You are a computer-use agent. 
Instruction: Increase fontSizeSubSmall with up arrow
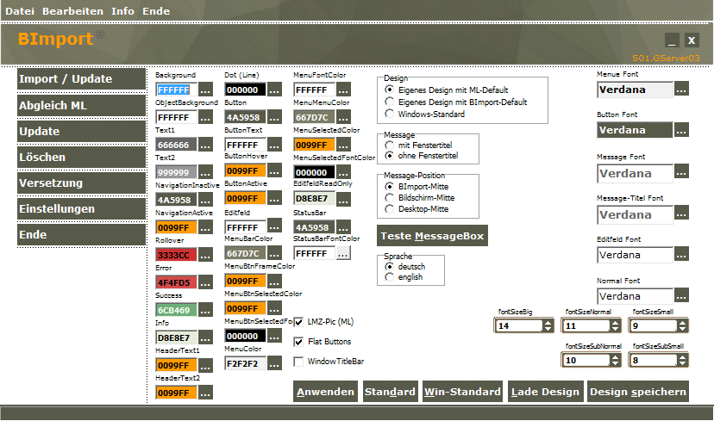[x=682, y=357]
